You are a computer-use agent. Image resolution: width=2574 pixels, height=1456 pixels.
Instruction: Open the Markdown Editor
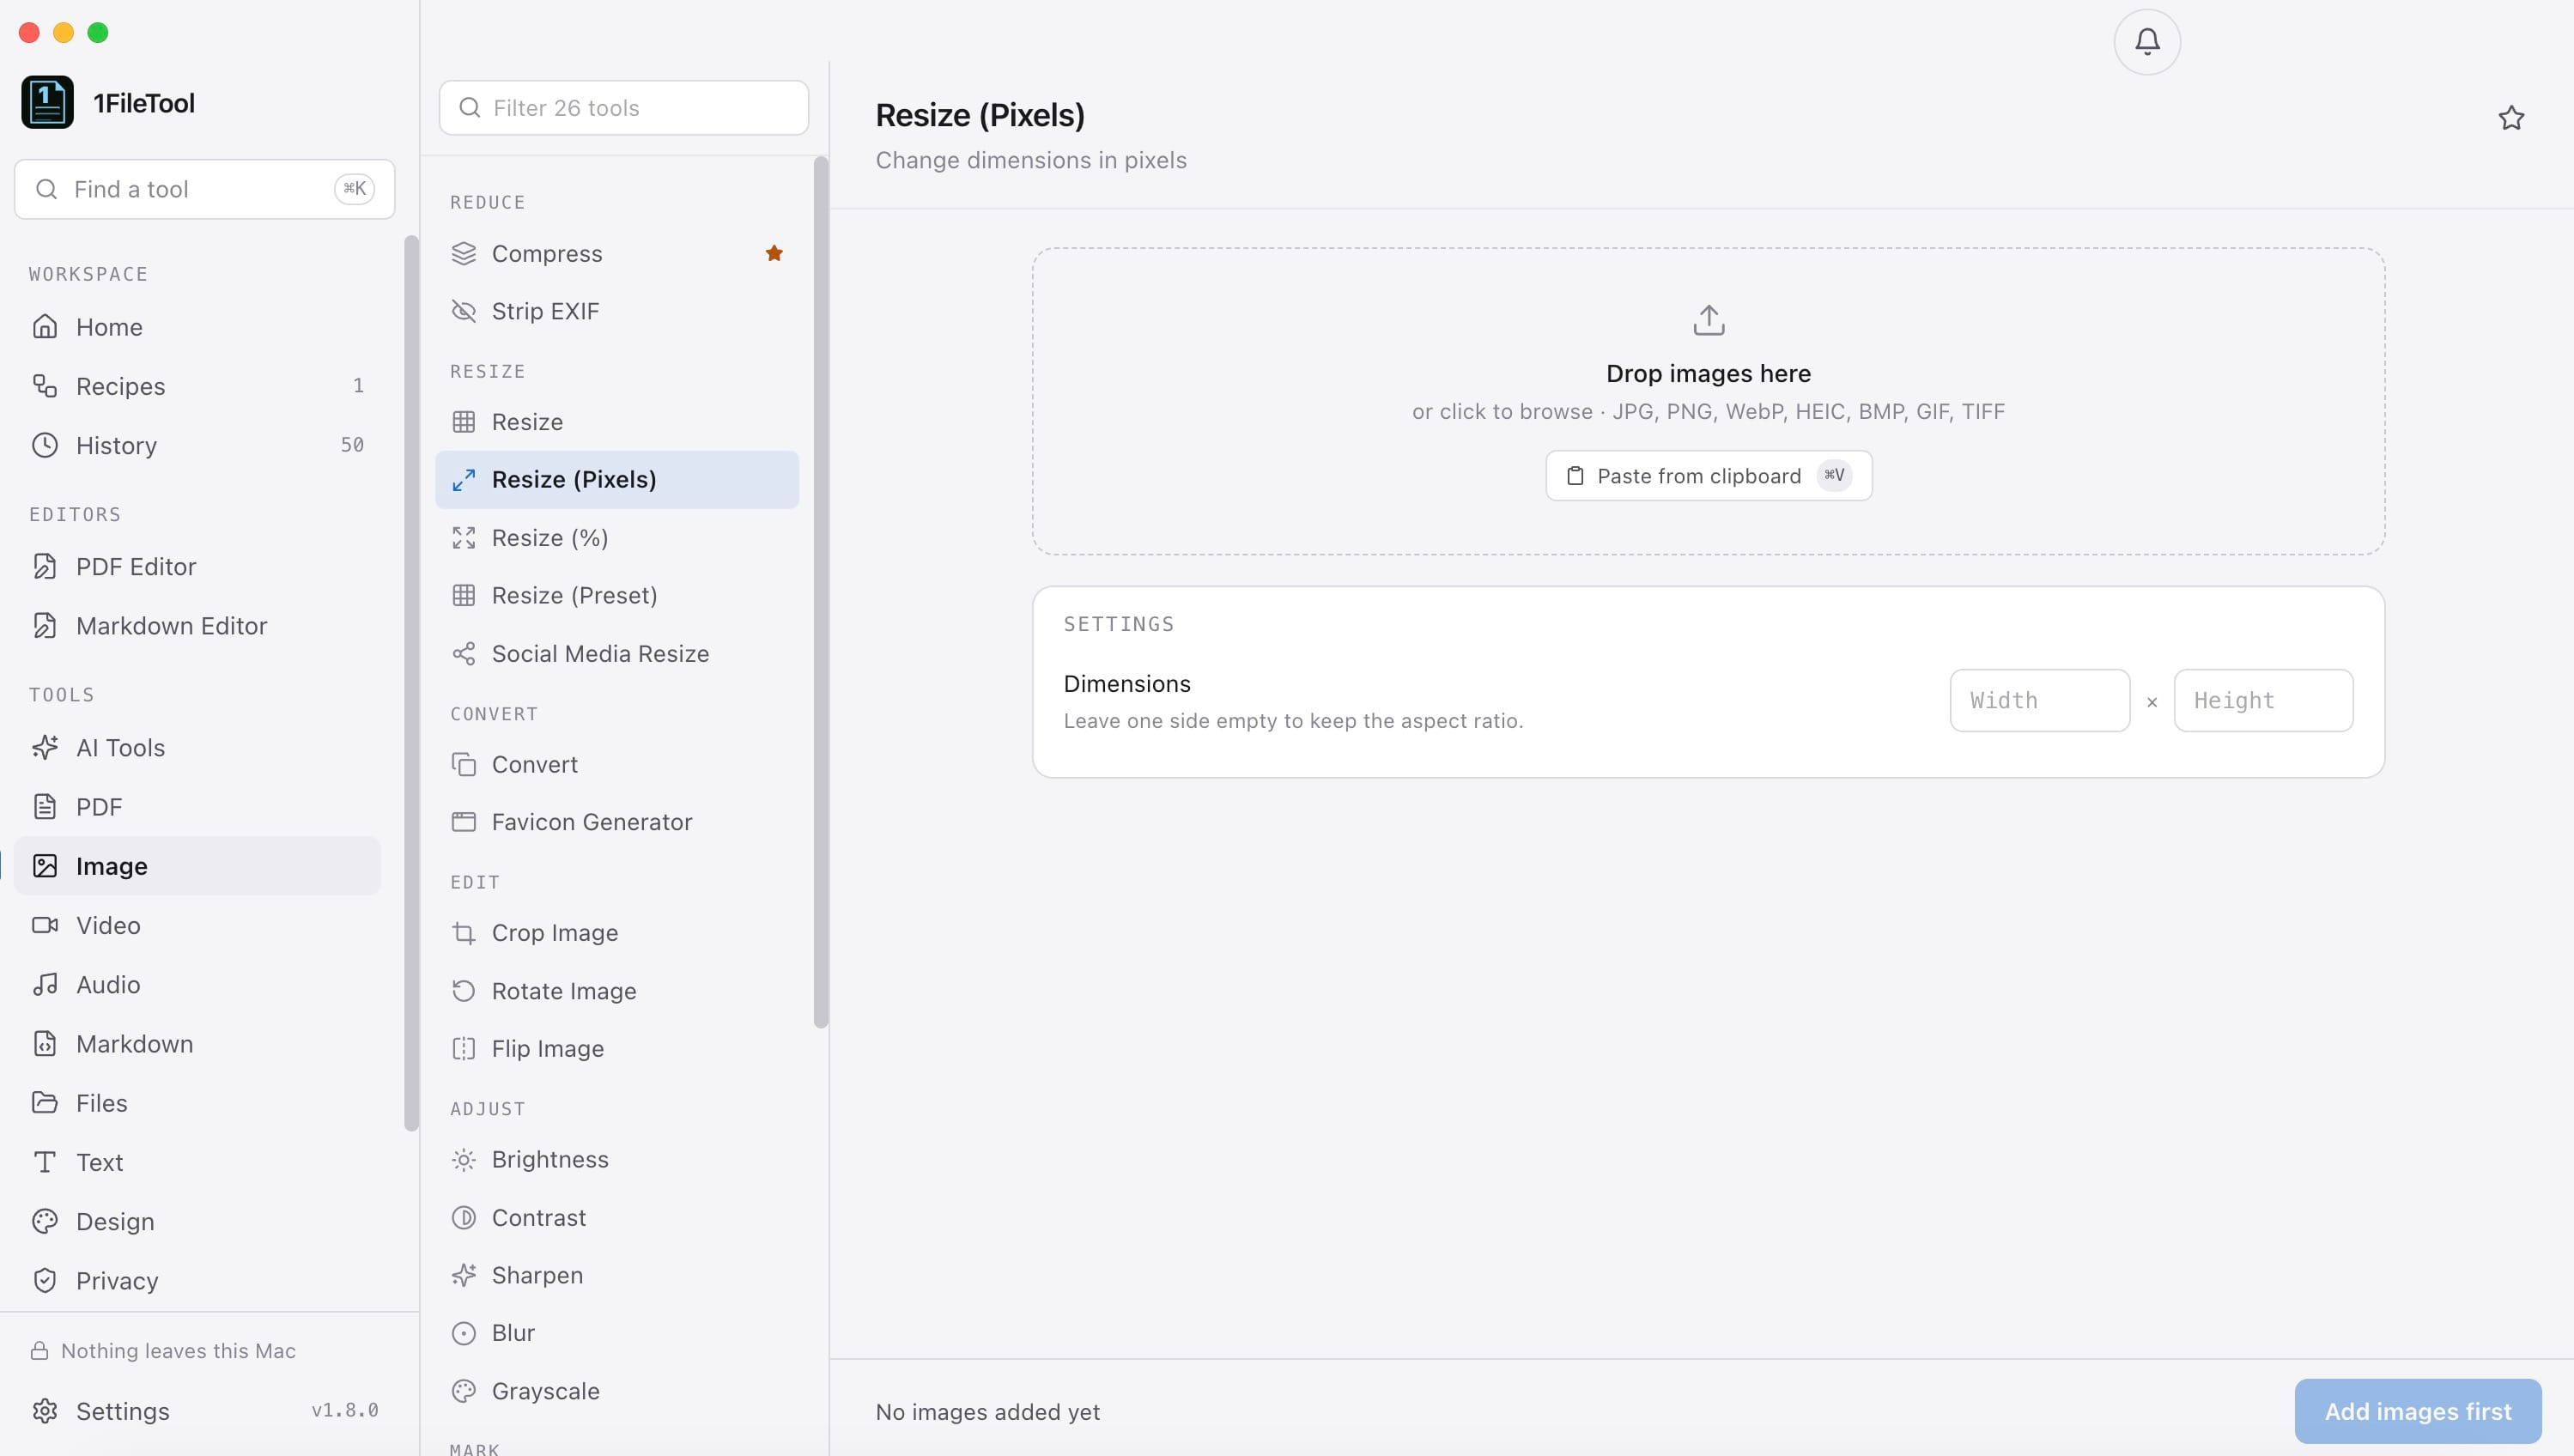pyautogui.click(x=198, y=626)
